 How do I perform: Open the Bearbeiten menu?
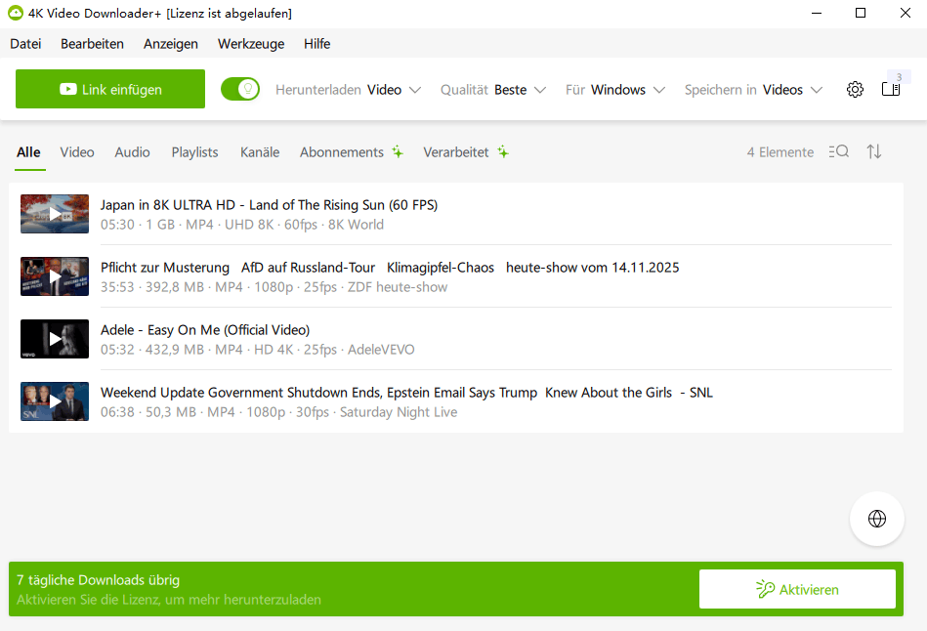click(x=92, y=44)
